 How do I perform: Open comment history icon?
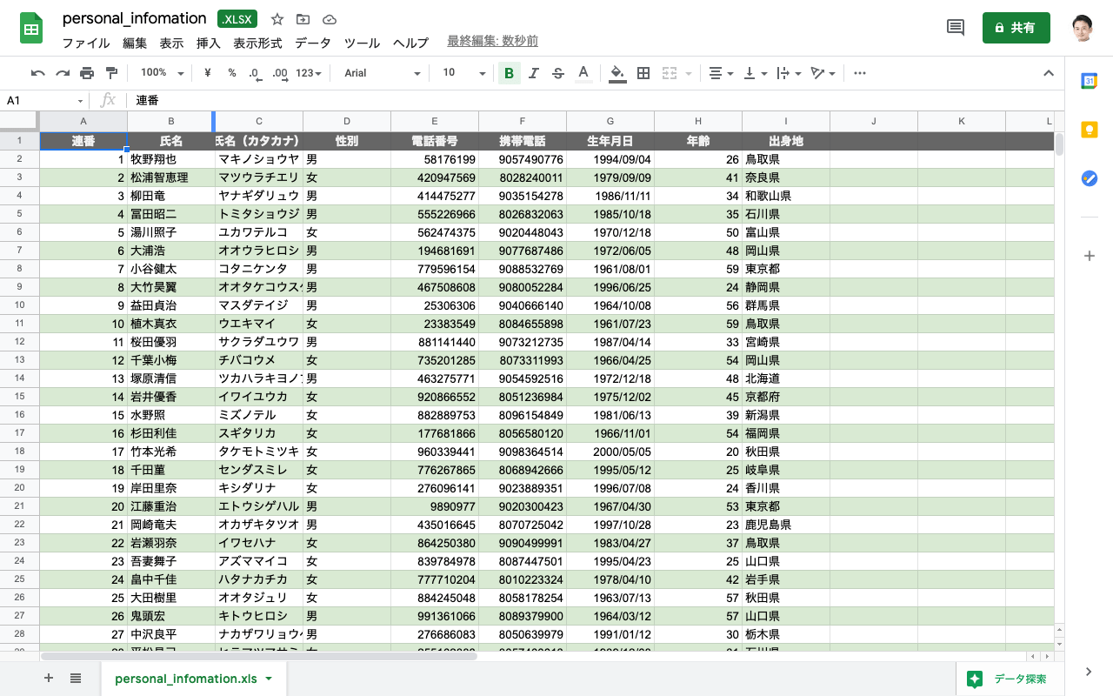[x=955, y=28]
